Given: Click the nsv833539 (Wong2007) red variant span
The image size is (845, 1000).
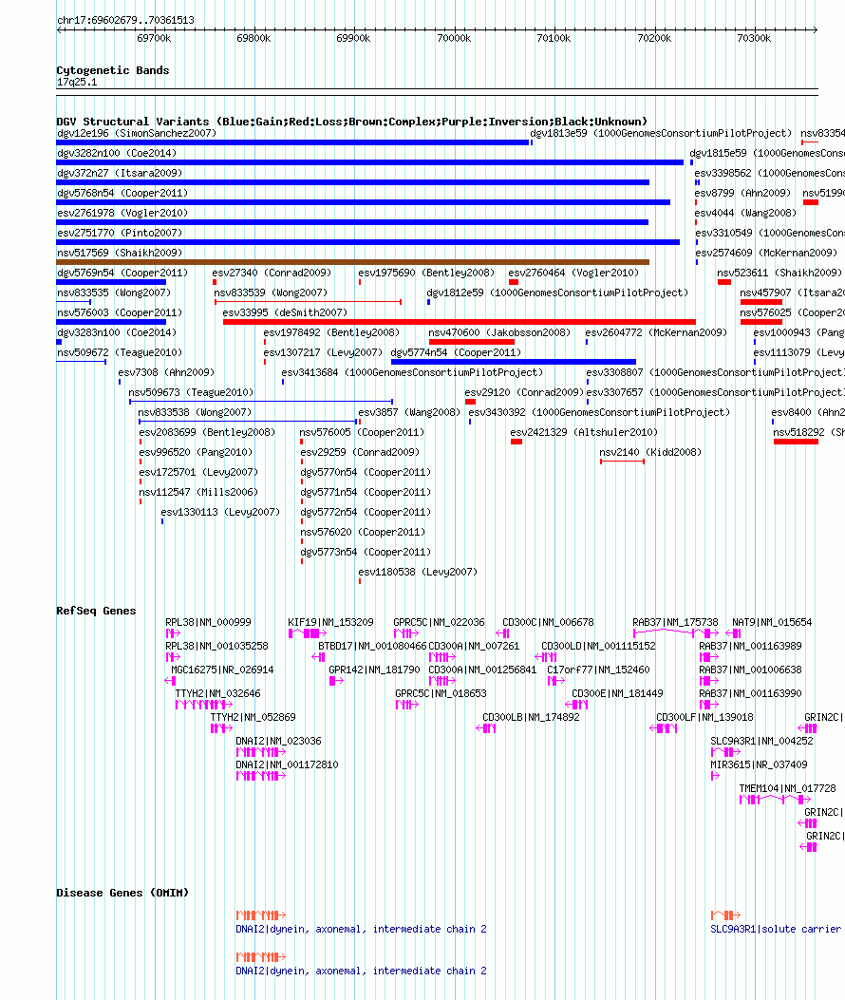Looking at the screenshot, I should (308, 302).
